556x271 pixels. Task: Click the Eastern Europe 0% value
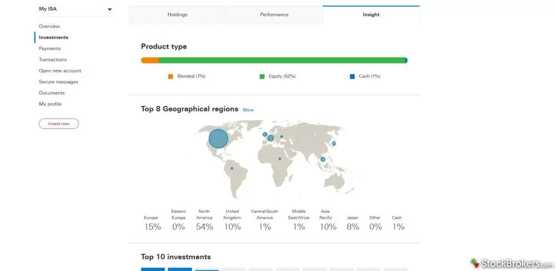click(x=178, y=227)
